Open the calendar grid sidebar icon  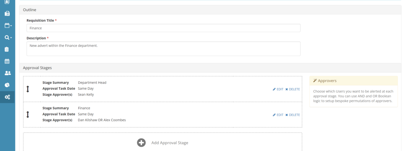tap(7, 61)
